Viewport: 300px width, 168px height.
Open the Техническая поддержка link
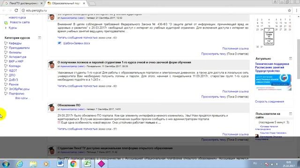(x=272, y=64)
